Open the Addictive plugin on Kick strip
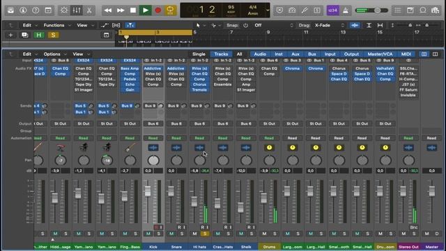This screenshot has height=251, width=446. point(153,68)
